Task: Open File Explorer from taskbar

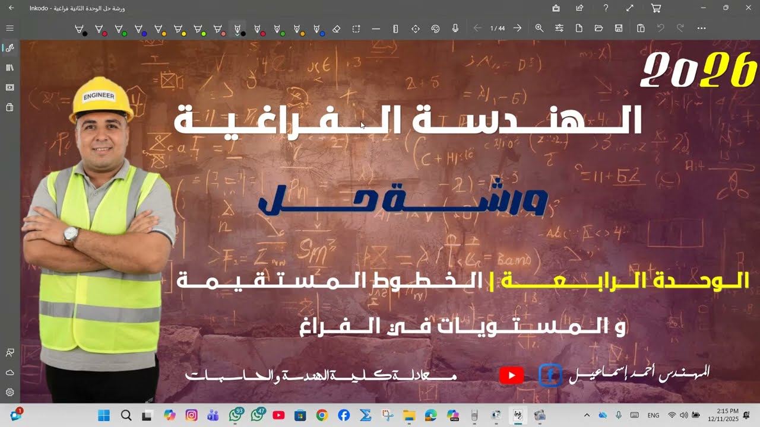Action: (x=409, y=415)
